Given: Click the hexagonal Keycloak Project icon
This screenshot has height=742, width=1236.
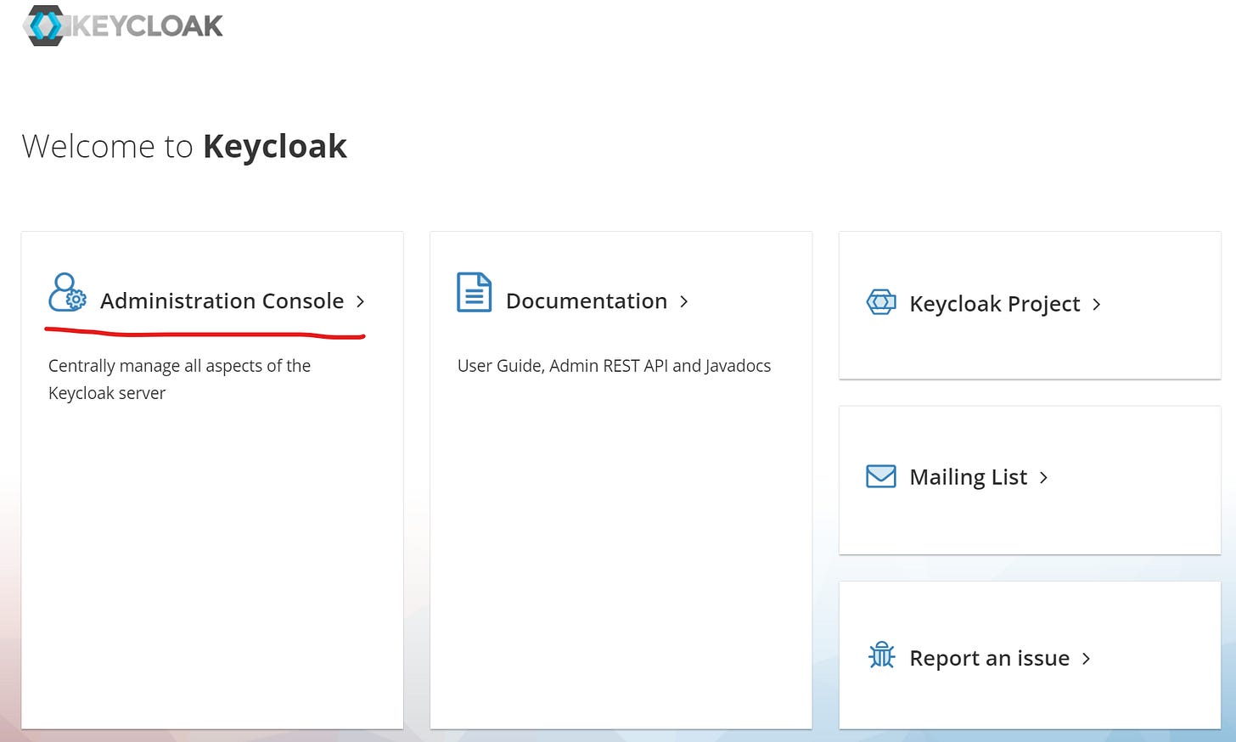Looking at the screenshot, I should 880,302.
